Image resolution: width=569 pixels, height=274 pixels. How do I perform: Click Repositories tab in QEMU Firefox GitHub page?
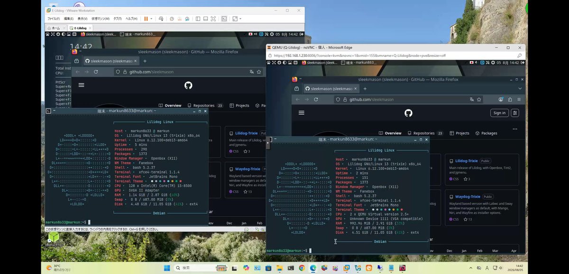click(x=425, y=133)
